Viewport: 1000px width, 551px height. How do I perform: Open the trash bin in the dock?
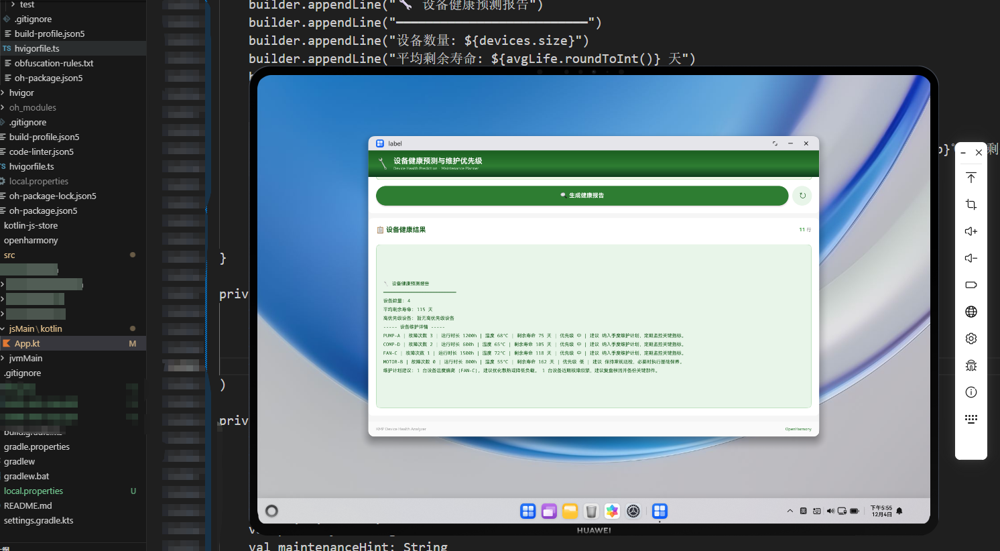pyautogui.click(x=591, y=511)
